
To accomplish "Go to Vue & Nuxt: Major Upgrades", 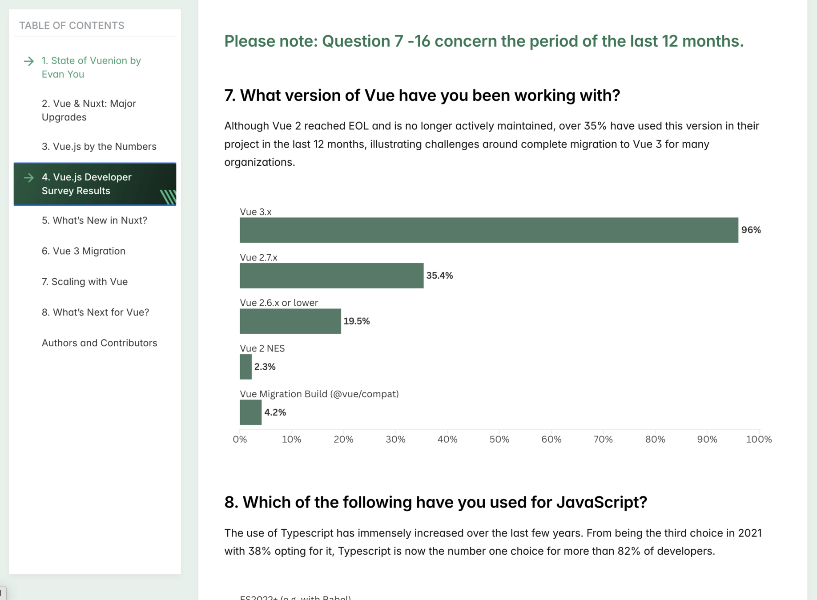I will [89, 110].
